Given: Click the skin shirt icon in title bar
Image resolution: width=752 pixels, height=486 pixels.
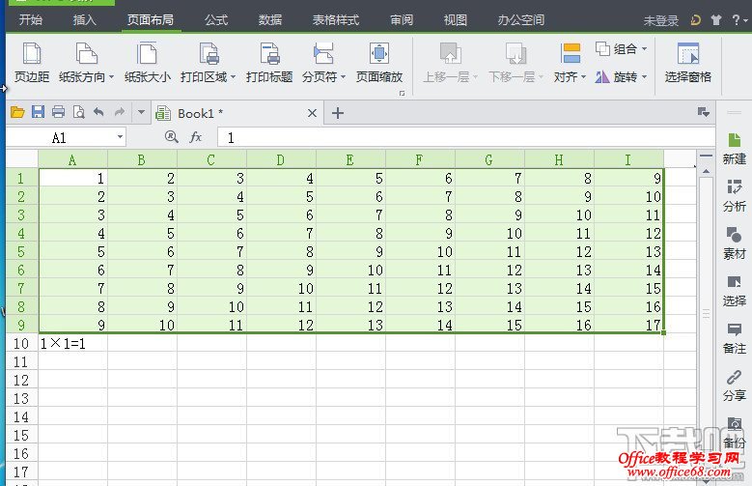Looking at the screenshot, I should click(716, 20).
